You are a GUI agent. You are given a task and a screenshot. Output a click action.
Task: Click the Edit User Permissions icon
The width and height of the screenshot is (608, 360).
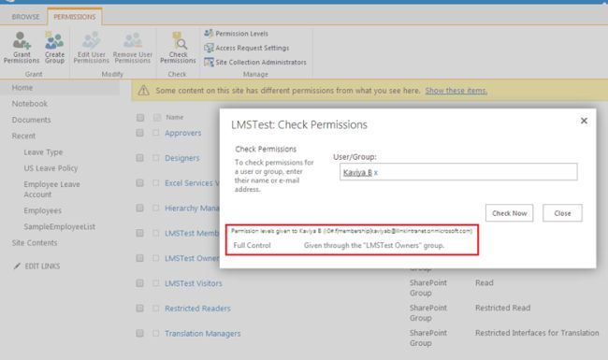(91, 40)
